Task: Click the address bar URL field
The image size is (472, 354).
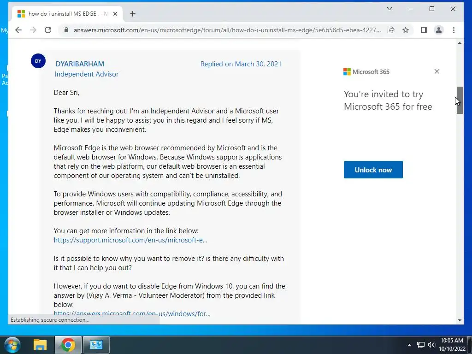Action: point(227,30)
